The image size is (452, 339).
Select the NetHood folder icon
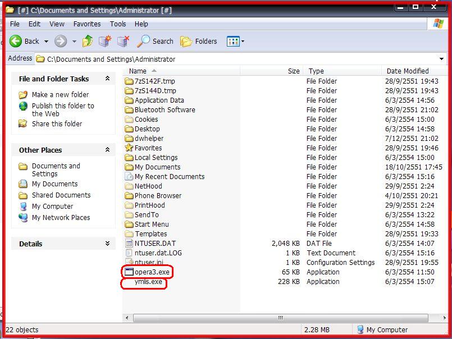[129, 186]
